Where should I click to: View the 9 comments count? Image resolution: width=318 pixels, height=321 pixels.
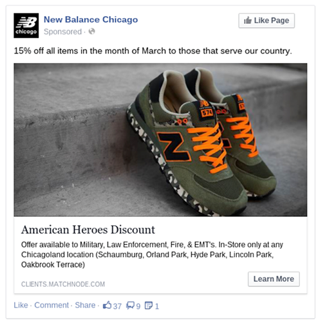pyautogui.click(x=138, y=306)
